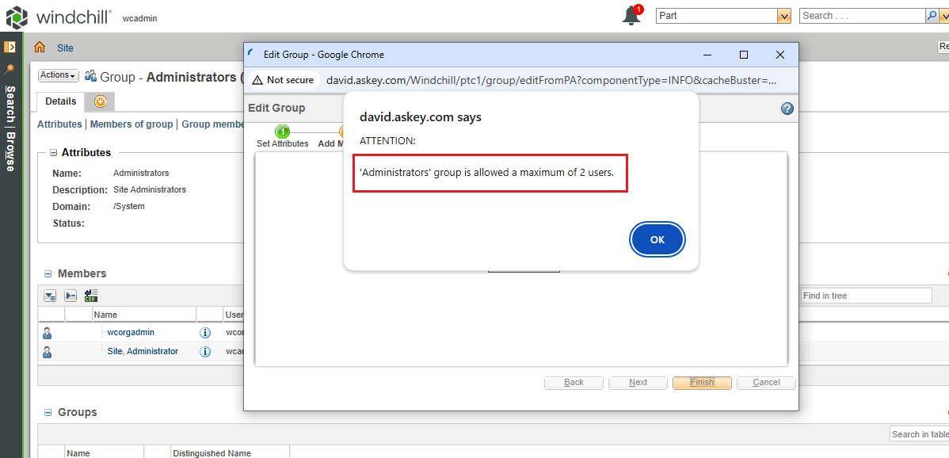Export the Members table to CSV
The height and width of the screenshot is (458, 949).
pyautogui.click(x=90, y=295)
